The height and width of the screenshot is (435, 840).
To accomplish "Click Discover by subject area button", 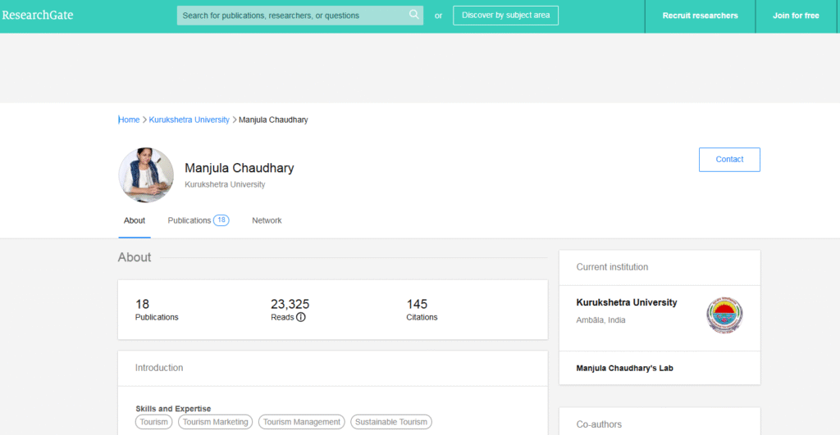I will coord(505,15).
